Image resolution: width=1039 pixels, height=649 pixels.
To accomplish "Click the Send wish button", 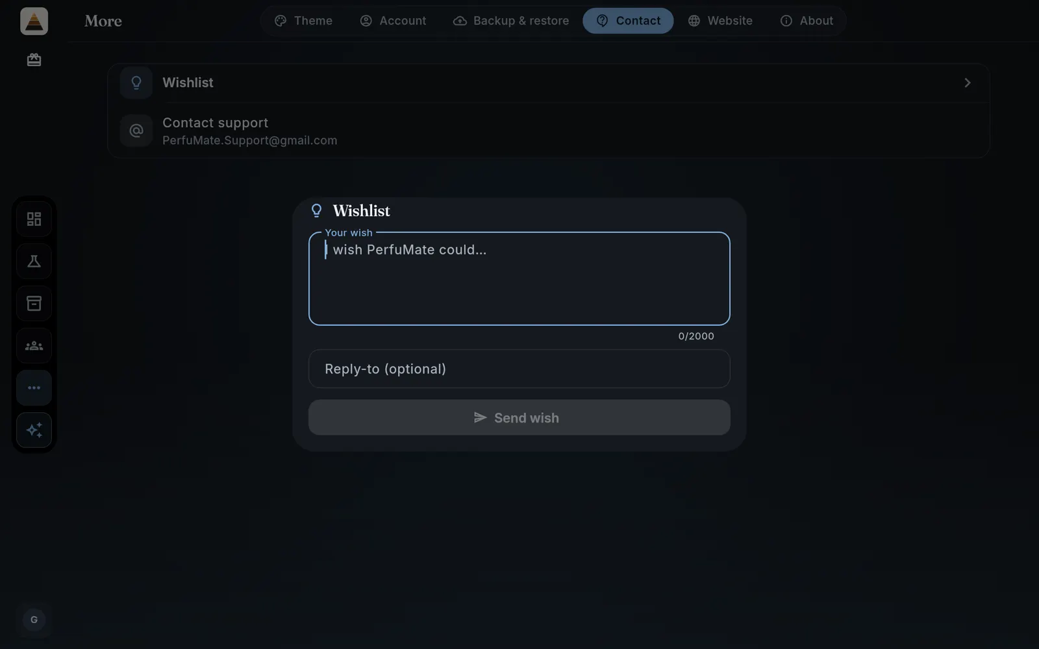I will coord(519,417).
